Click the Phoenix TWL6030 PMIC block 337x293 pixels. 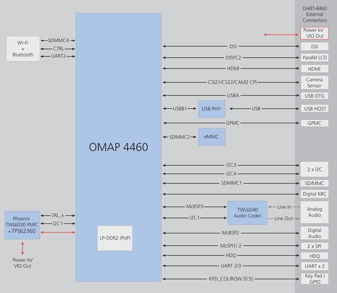click(x=22, y=225)
